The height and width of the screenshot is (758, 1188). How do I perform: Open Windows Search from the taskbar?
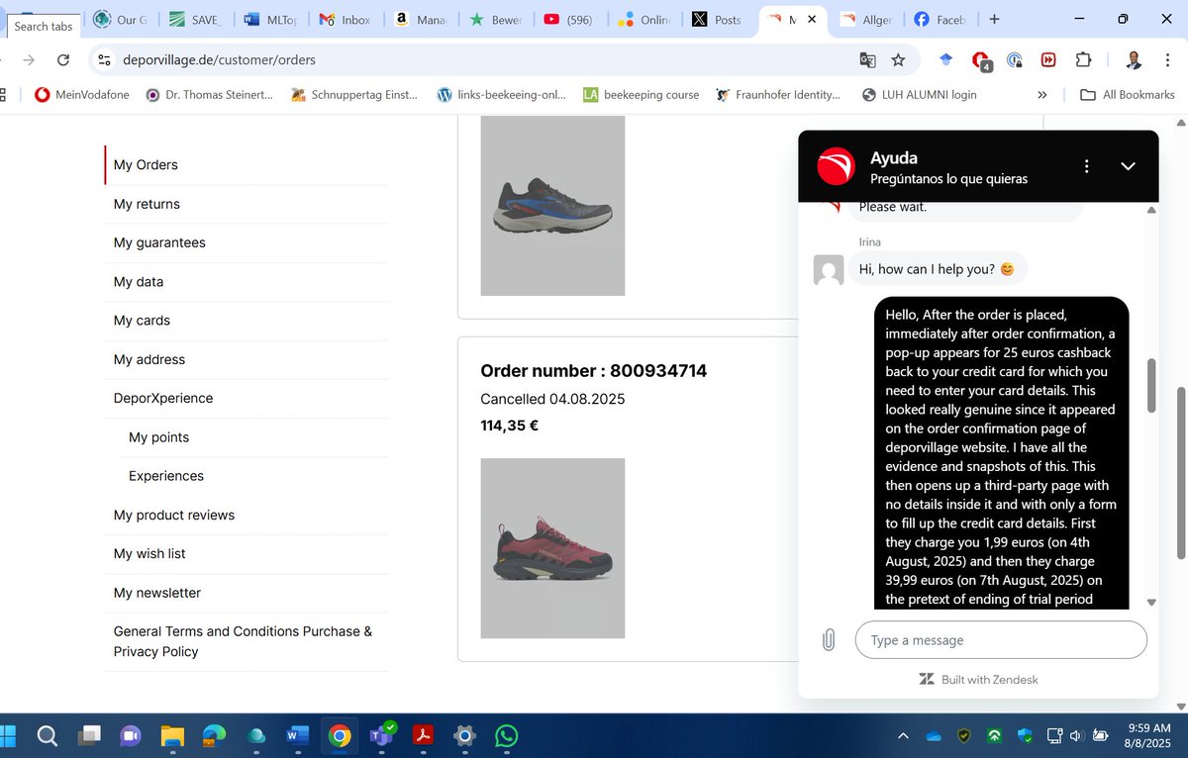click(47, 735)
